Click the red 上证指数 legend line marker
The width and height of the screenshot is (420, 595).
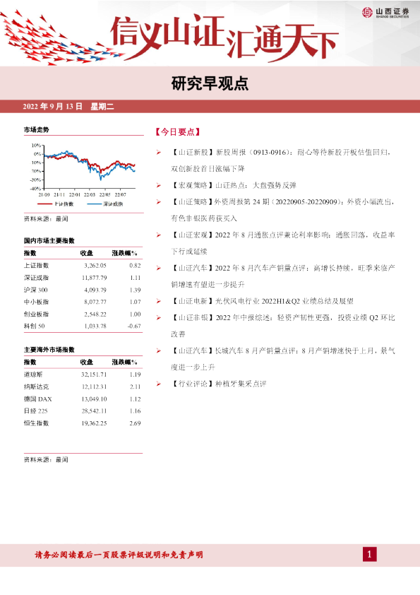pos(44,204)
